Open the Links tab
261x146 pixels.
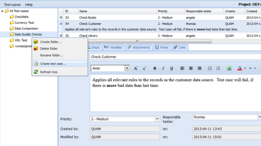pyautogui.click(x=179, y=47)
